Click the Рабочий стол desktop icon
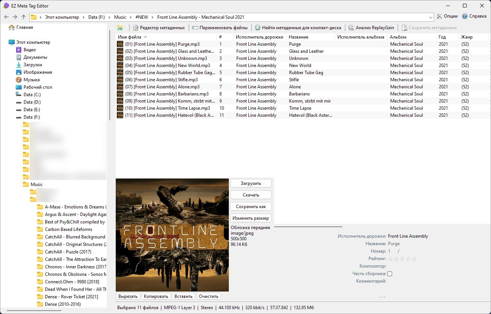The image size is (491, 314). [x=19, y=87]
